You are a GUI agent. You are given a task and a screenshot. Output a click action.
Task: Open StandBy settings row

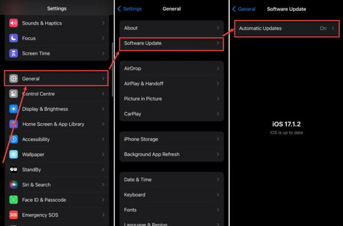57,169
